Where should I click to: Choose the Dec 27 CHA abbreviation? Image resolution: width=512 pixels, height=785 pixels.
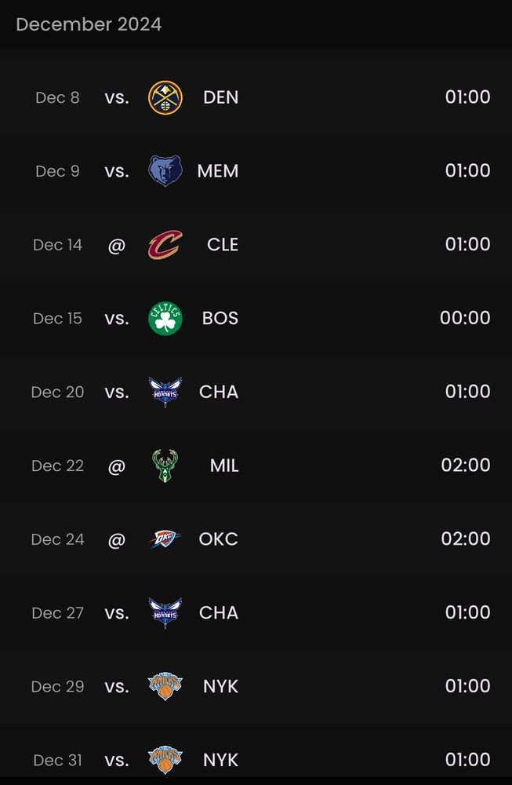pos(219,613)
